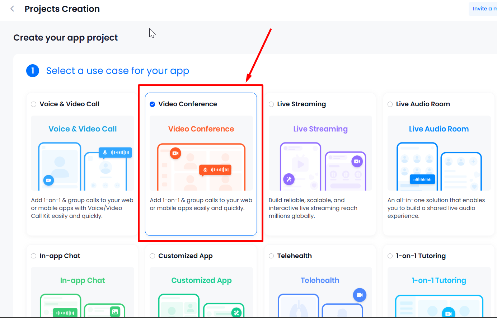Screen dimensions: 497x318
Task: Click the green waveform badge in In-app Chat image
Action: point(65,313)
